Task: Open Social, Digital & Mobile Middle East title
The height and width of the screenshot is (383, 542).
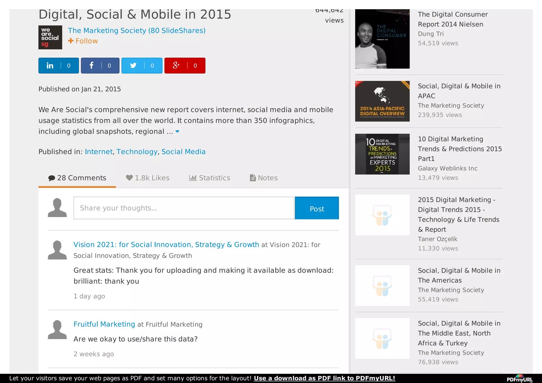Action: point(459,333)
